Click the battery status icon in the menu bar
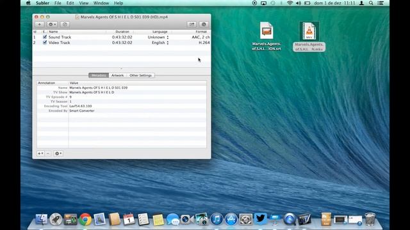 (307, 3)
